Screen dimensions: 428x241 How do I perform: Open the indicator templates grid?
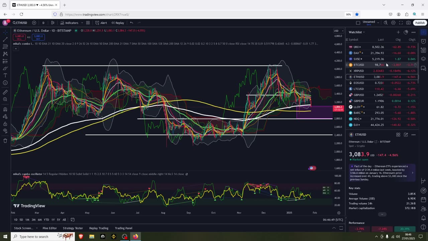(88, 23)
